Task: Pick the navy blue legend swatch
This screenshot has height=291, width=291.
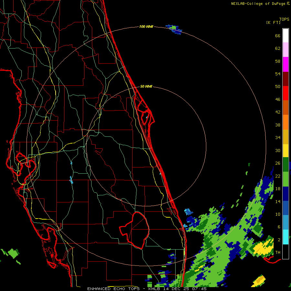Action: [286, 194]
